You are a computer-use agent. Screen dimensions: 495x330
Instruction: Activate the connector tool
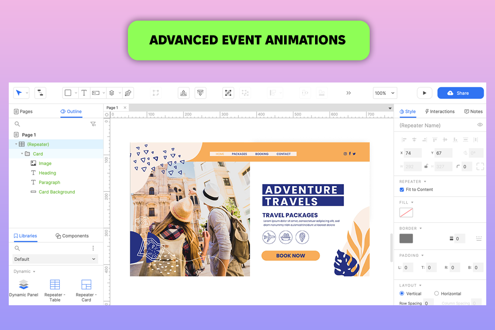tap(40, 93)
